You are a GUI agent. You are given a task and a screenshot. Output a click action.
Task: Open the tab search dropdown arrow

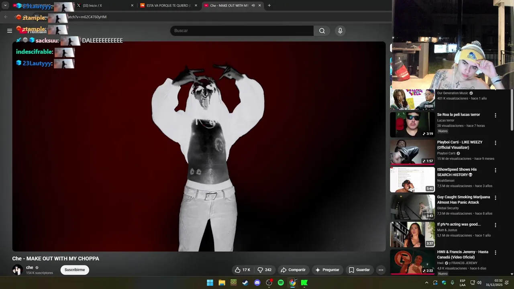(5, 6)
